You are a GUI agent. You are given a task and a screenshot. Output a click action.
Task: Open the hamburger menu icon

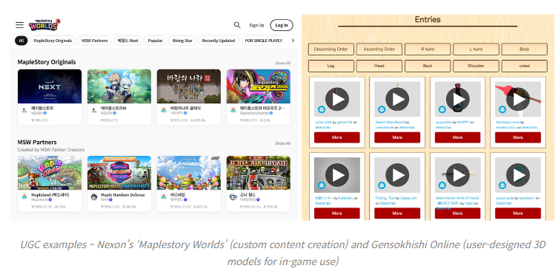tap(19, 25)
